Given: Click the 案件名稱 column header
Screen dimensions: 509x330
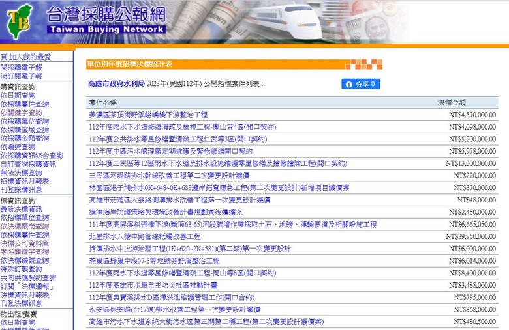Looking at the screenshot, I should [x=103, y=102].
